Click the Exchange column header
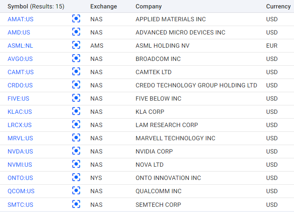Viewport: 294px width, 212px height. pyautogui.click(x=104, y=6)
